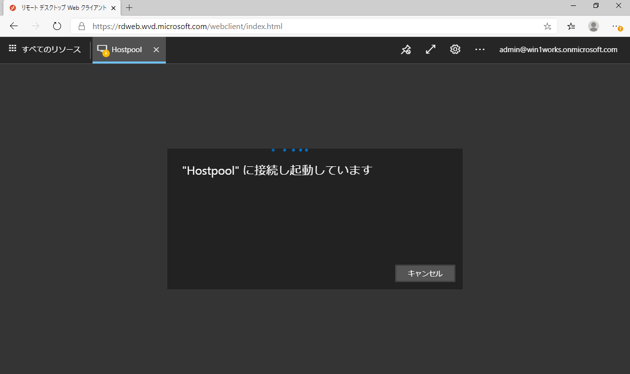The height and width of the screenshot is (374, 630).
Task: Open the すべてのリソース resources view
Action: [45, 50]
